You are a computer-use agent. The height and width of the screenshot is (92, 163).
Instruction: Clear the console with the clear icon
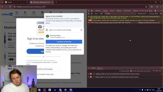[92, 14]
